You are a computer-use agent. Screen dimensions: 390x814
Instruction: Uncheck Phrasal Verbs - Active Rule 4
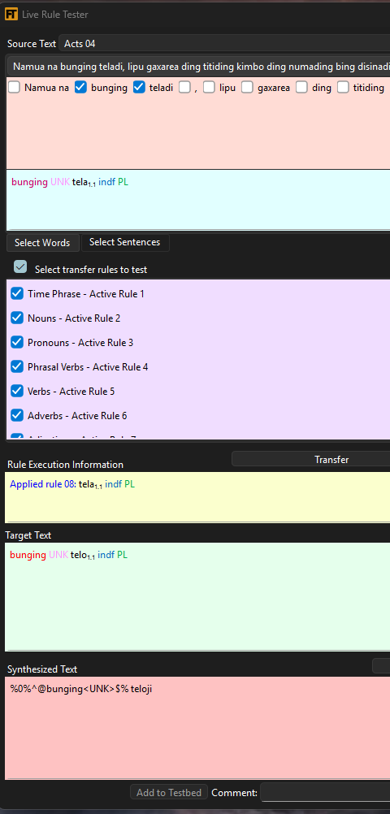(17, 367)
